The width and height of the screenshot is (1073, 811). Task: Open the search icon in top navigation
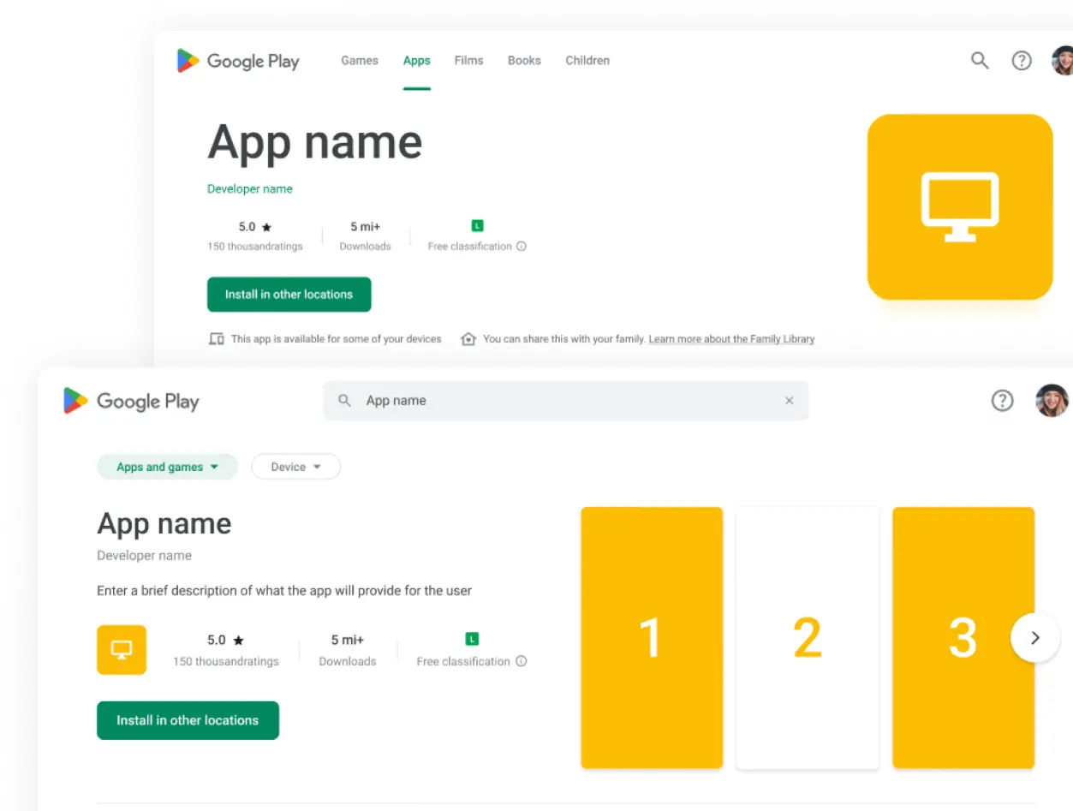980,60
